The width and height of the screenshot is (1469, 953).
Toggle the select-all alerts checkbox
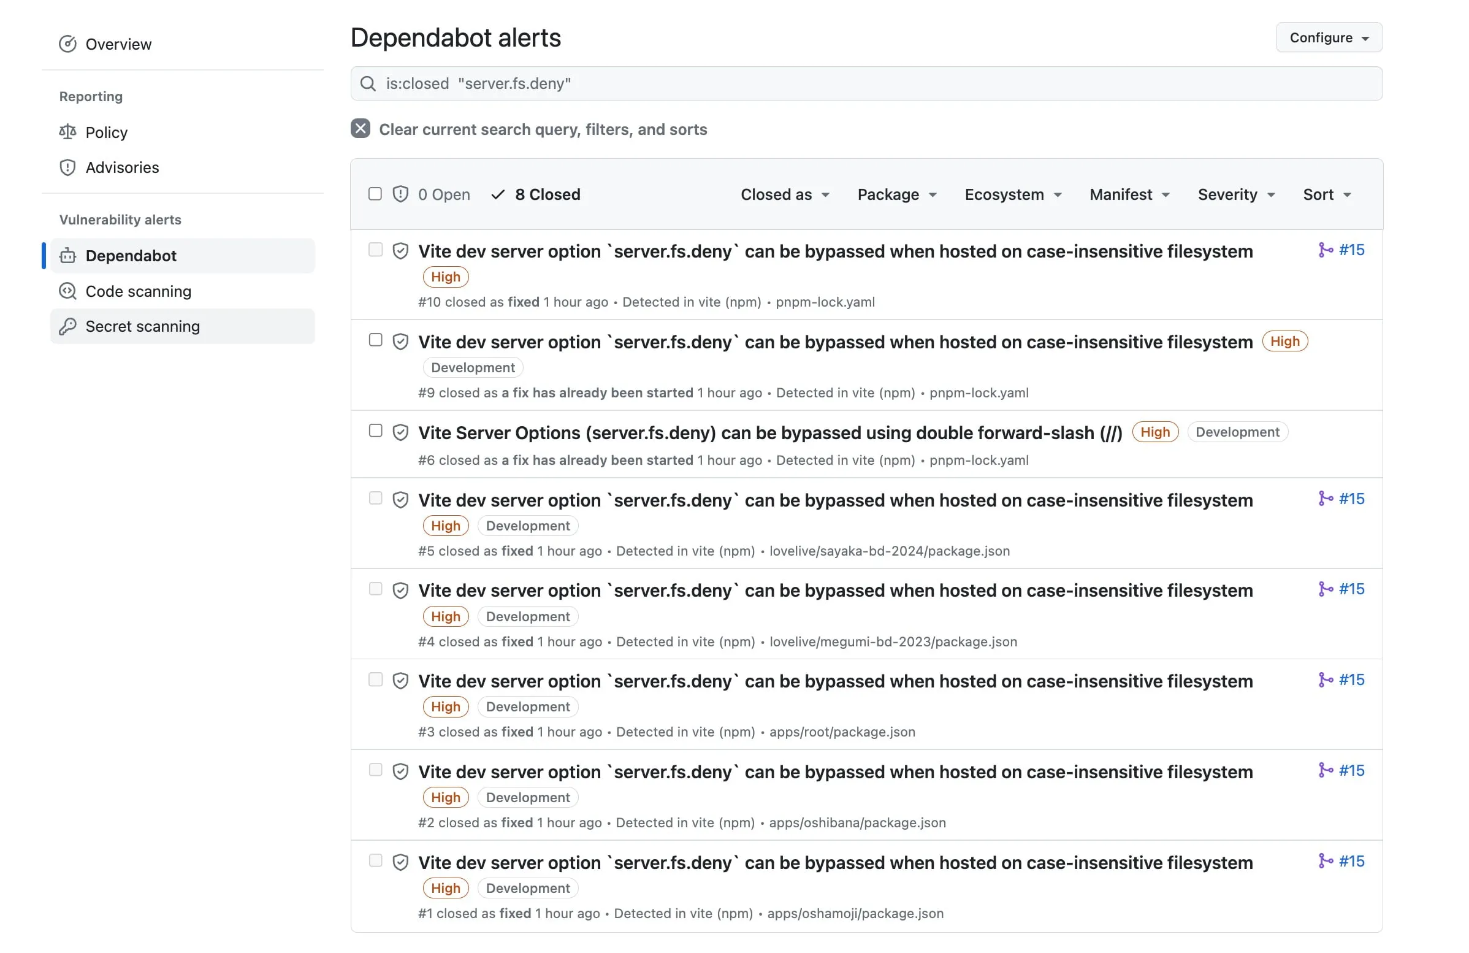pyautogui.click(x=375, y=194)
